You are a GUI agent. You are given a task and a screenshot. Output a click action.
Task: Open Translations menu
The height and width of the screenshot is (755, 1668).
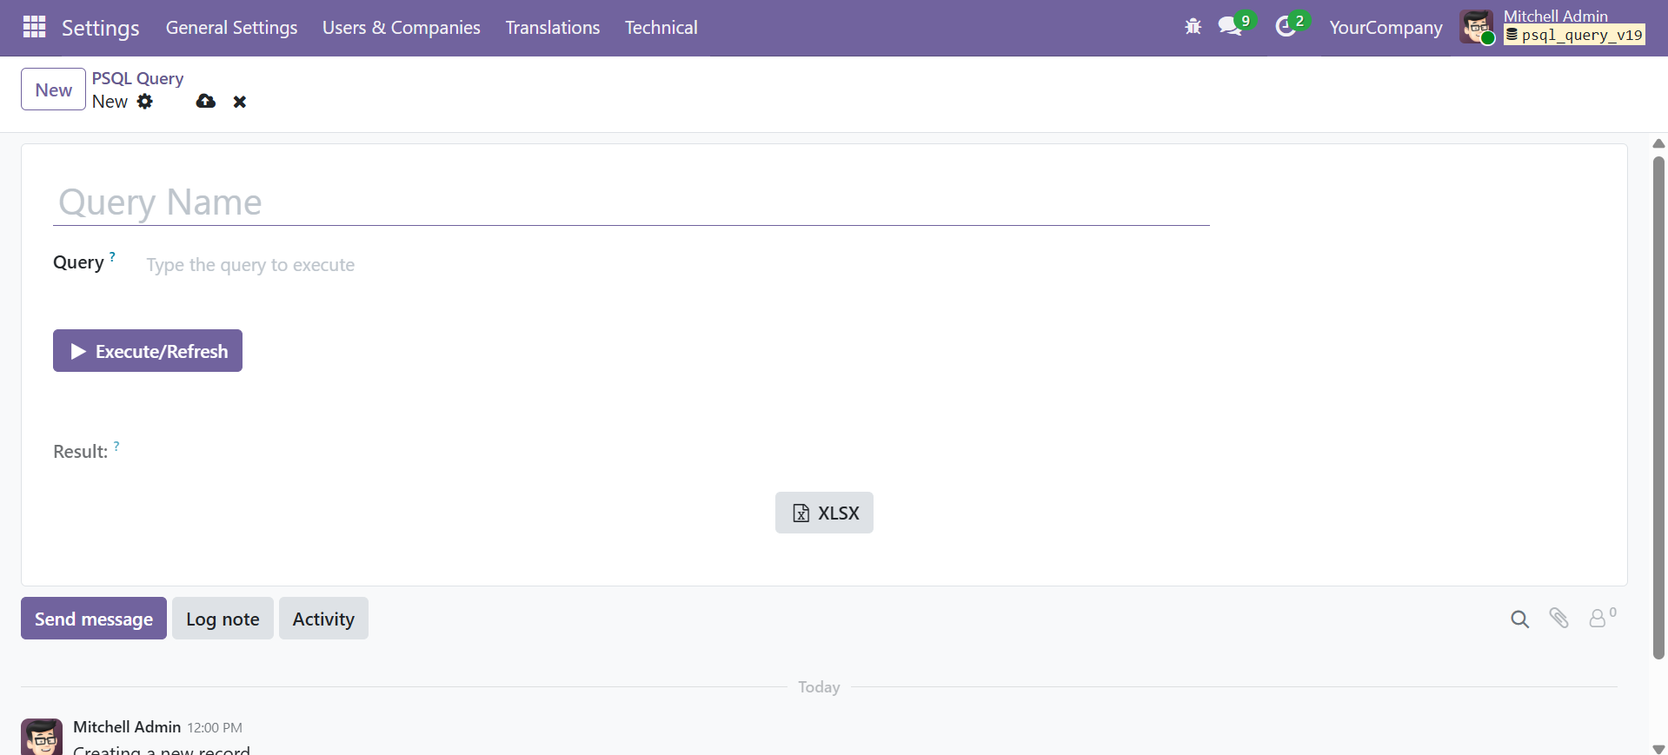553,28
